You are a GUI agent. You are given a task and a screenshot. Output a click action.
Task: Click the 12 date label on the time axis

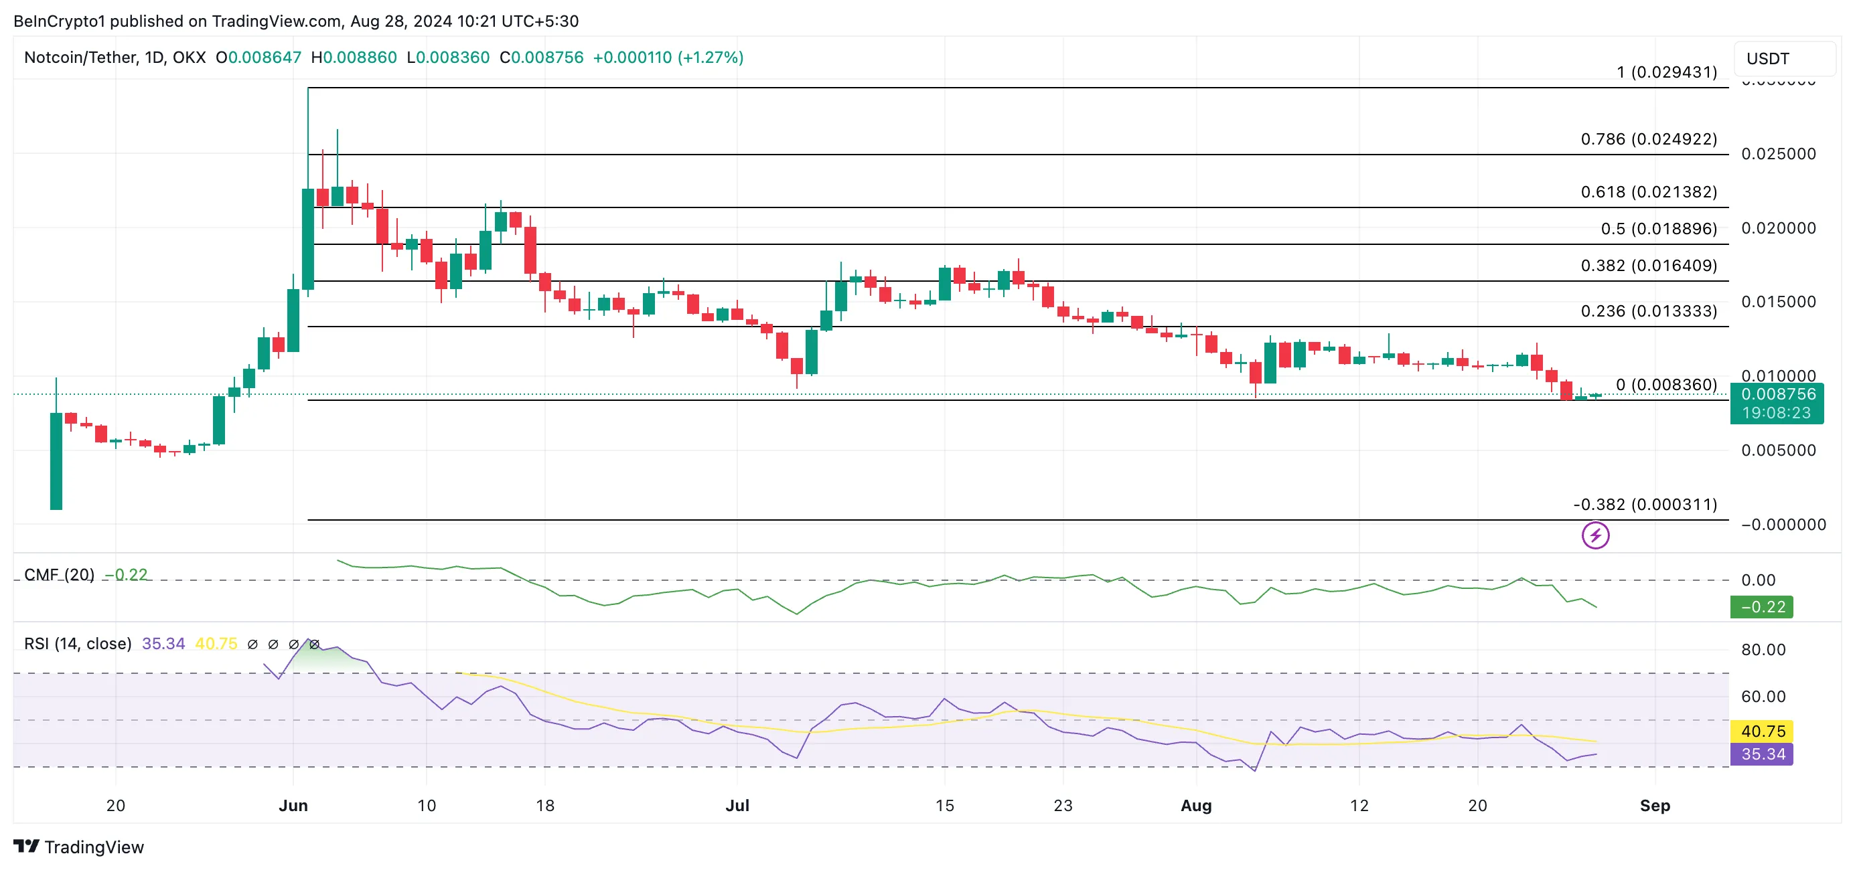[1359, 806]
